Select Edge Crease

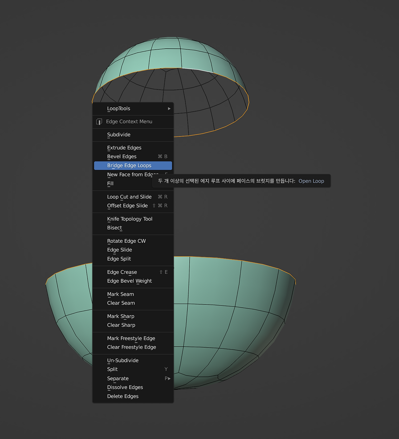coord(133,272)
